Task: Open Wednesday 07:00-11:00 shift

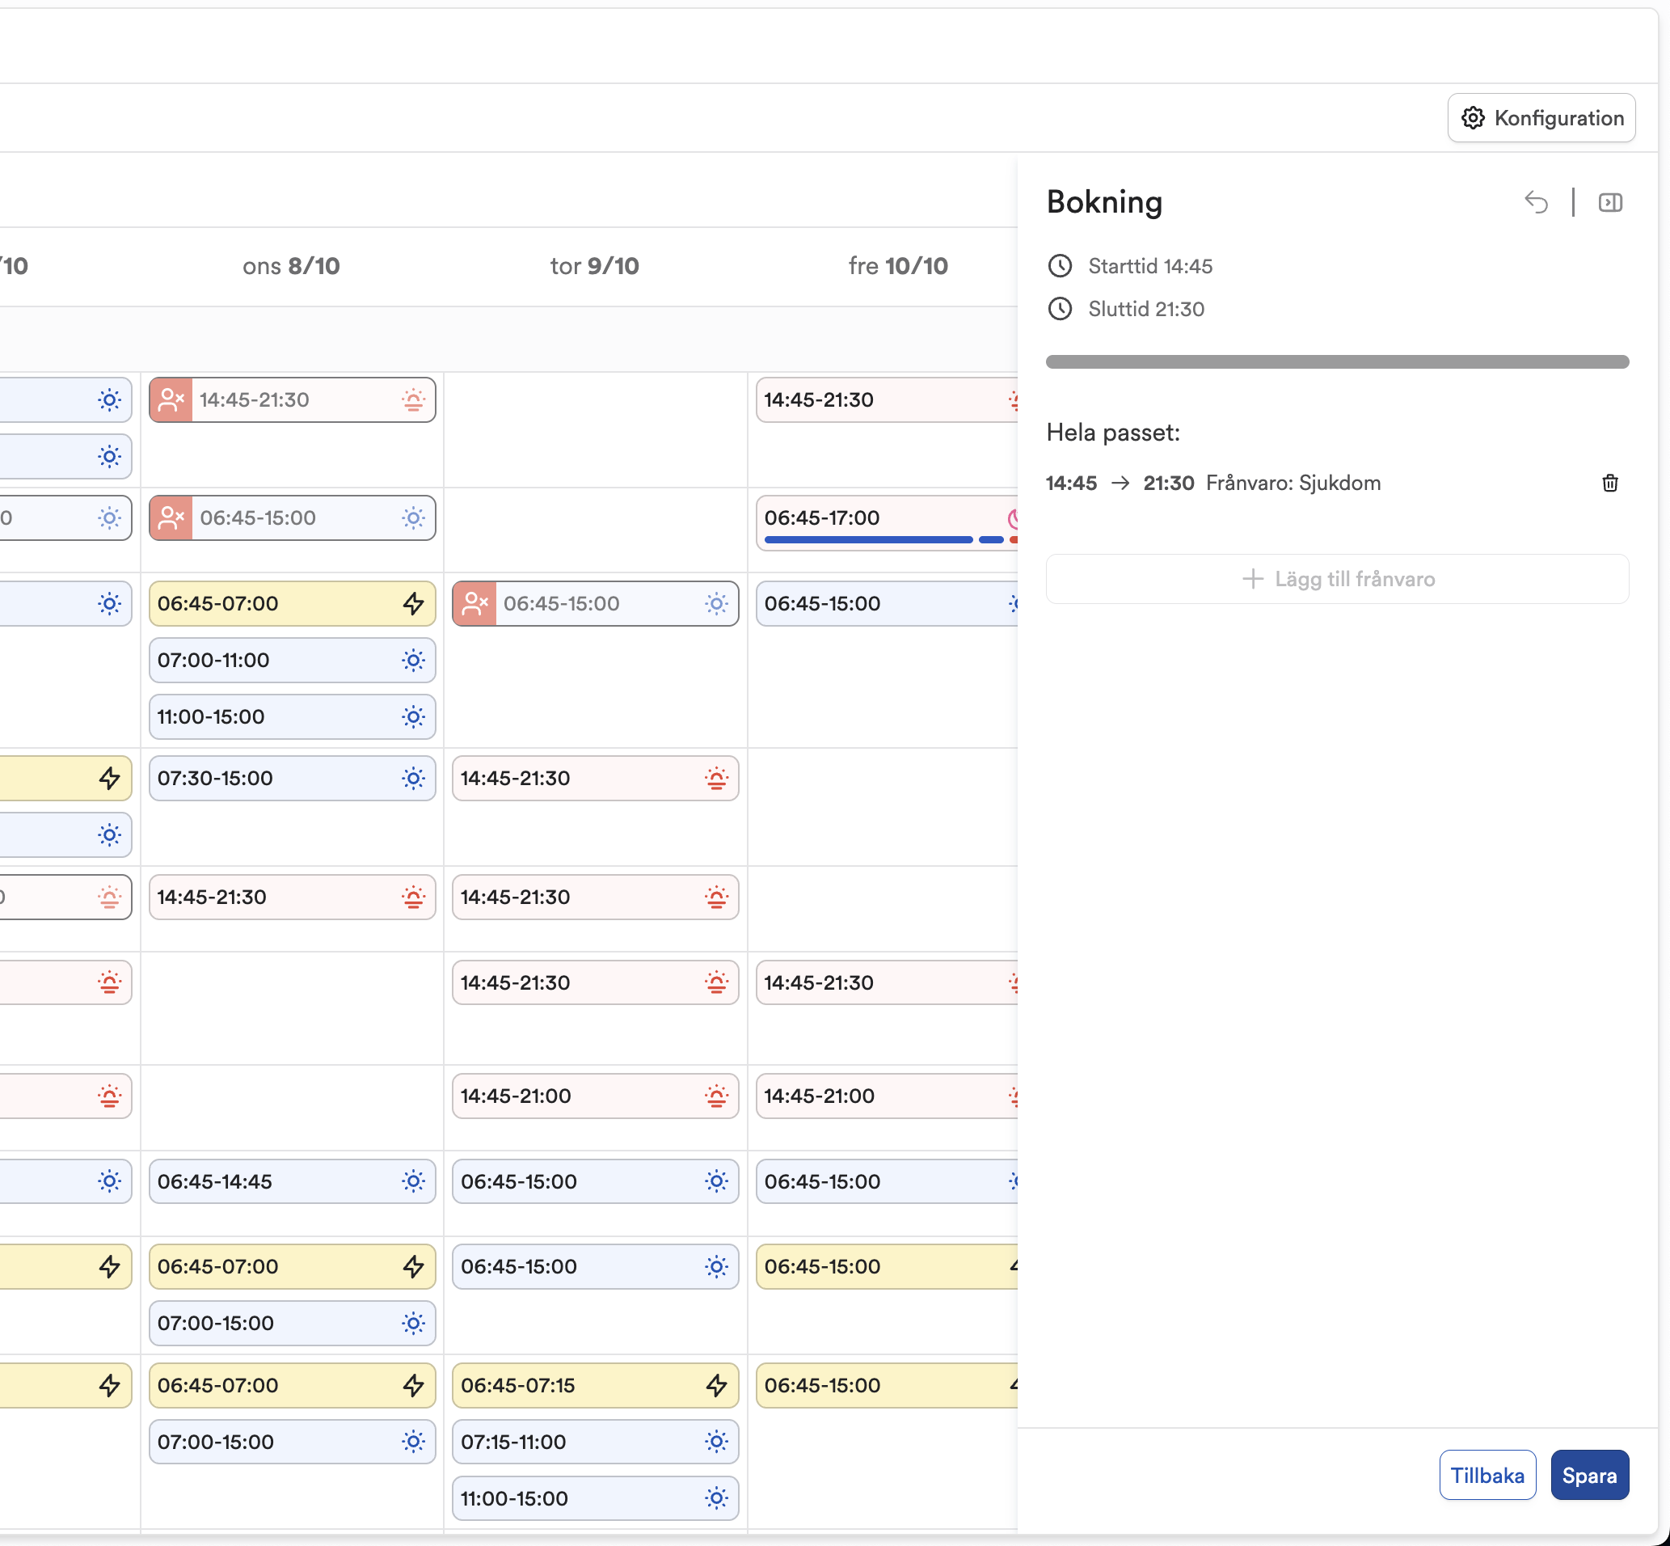Action: 292,660
